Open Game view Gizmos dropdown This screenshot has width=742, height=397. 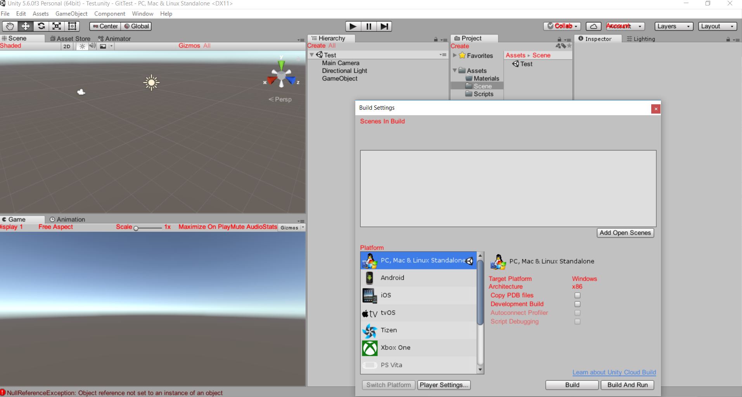coord(292,228)
